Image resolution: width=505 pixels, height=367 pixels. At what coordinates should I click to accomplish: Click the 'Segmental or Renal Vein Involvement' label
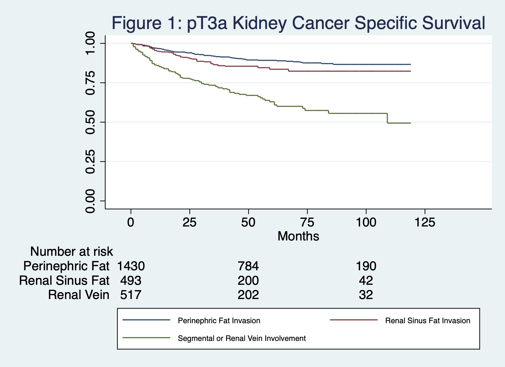(x=242, y=338)
